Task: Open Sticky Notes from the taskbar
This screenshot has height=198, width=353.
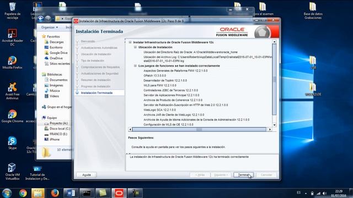Action: (103, 193)
